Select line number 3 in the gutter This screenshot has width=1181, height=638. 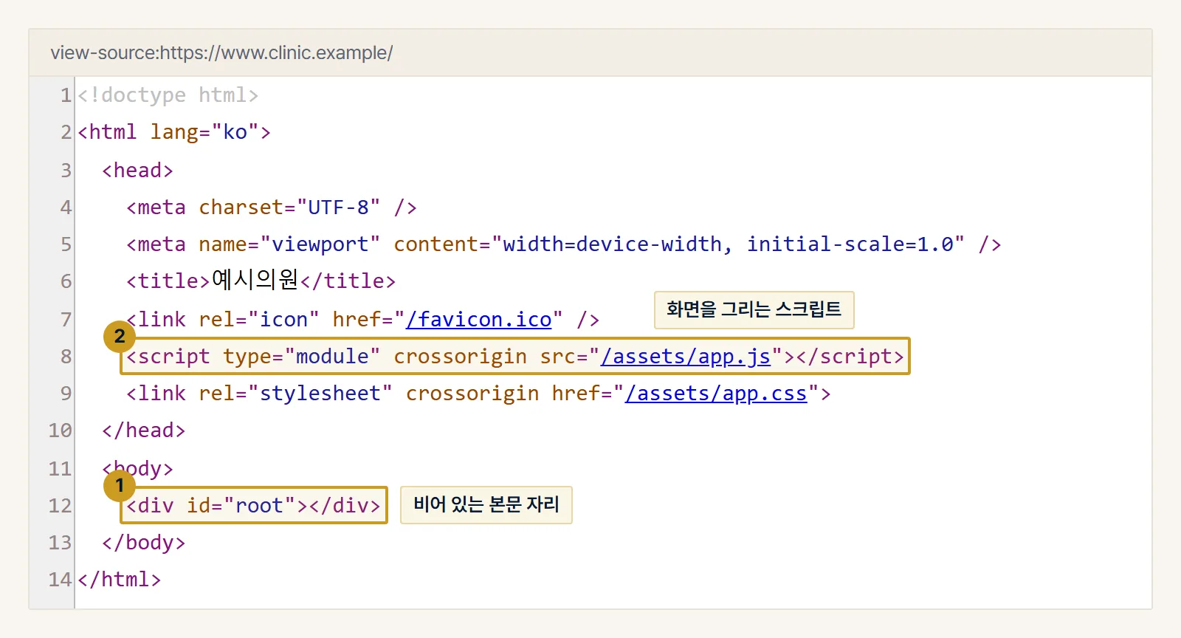click(66, 171)
